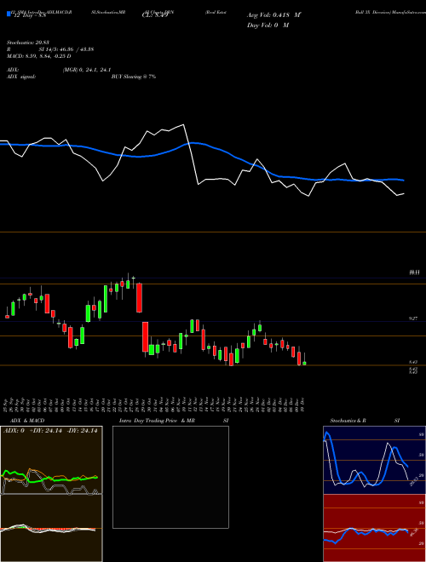Open the RSI red mini chart
The width and height of the screenshot is (426, 562).
tap(374, 528)
